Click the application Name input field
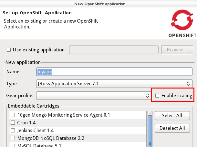Viewport: 197px width, 147px height. click(x=114, y=72)
